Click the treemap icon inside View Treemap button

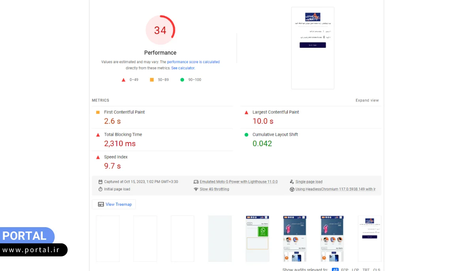pos(101,204)
